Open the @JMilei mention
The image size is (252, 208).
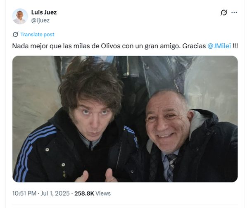(219, 46)
